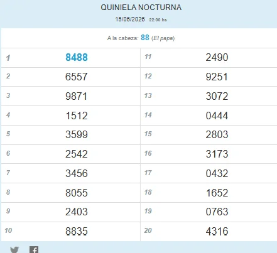Image resolution: width=277 pixels, height=253 pixels.
Task: Click number 3456 in row 7
Action: 77,173
